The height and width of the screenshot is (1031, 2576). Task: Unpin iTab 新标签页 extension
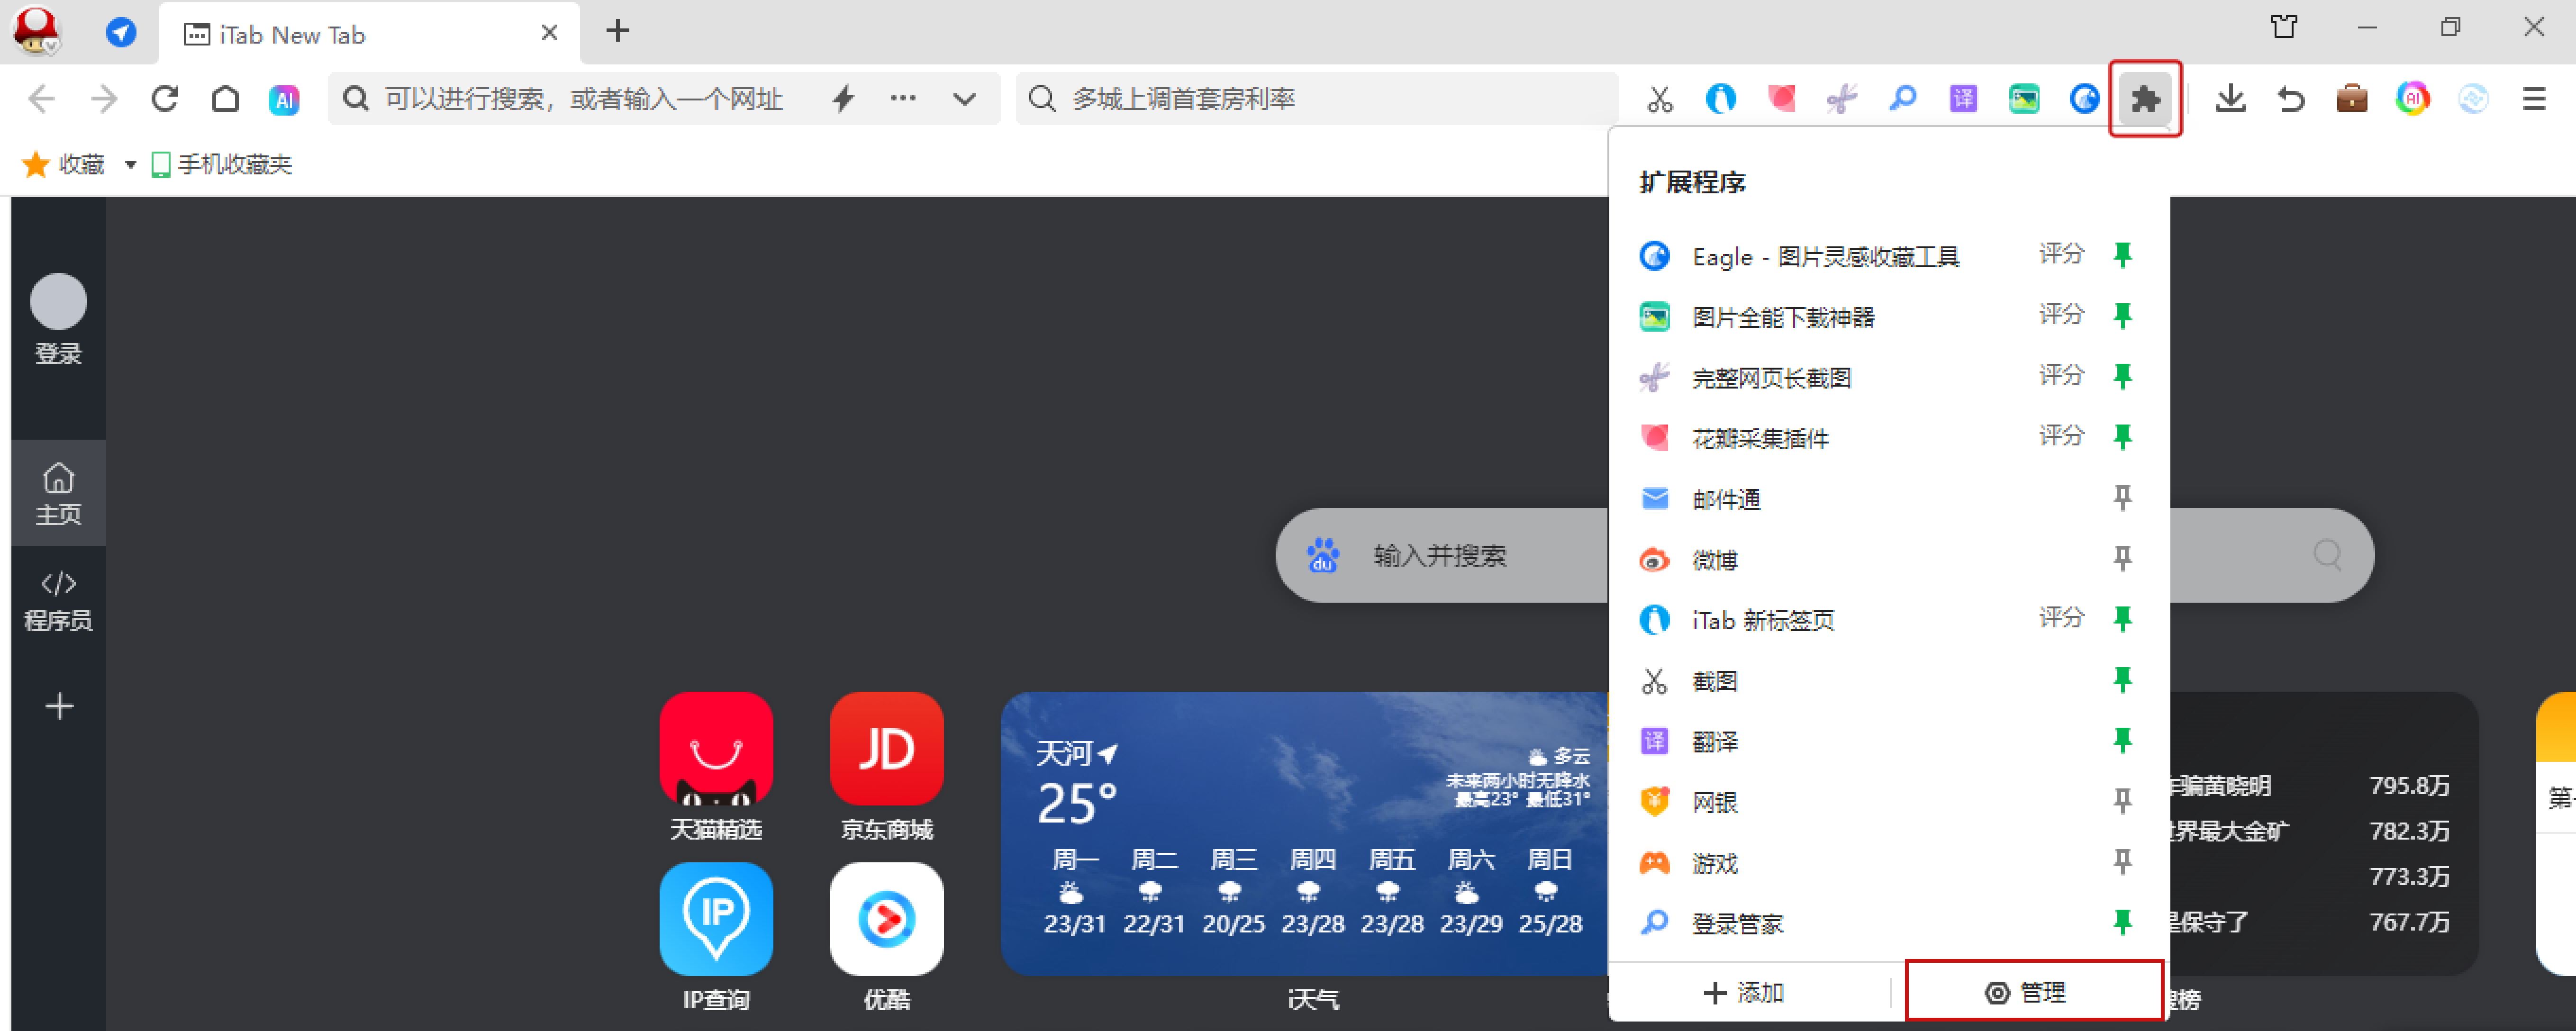2122,619
